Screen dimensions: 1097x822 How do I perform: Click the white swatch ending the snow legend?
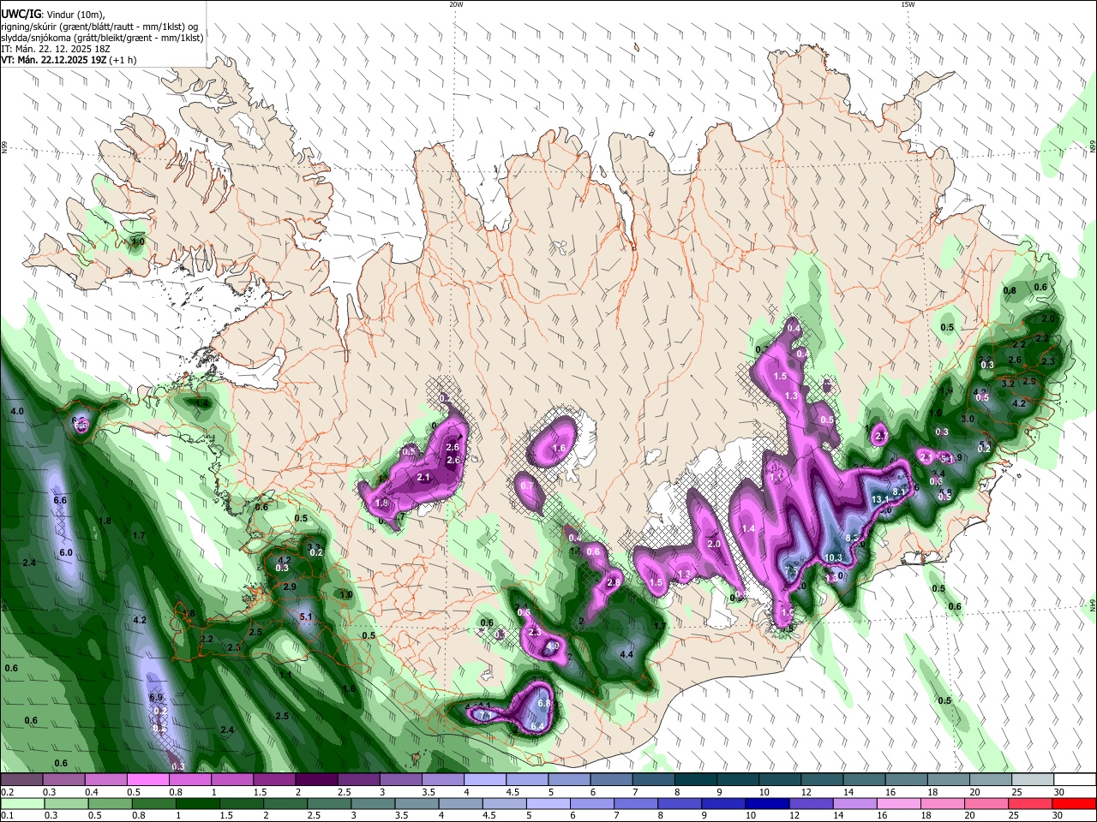click(x=1076, y=779)
